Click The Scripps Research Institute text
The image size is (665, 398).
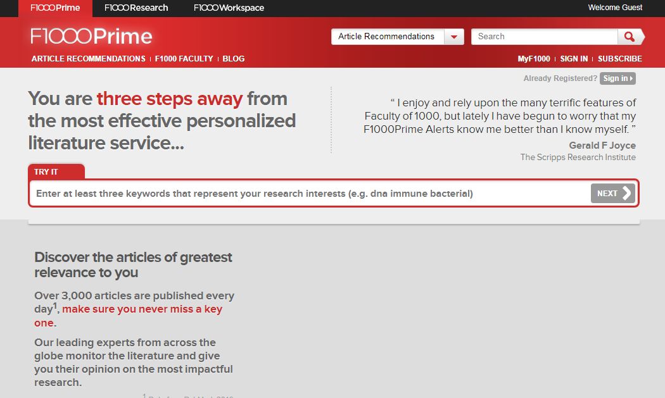578,158
